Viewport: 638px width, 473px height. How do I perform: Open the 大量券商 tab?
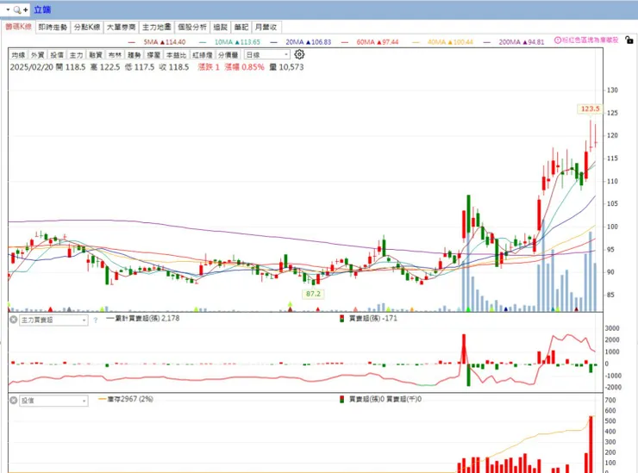[121, 28]
